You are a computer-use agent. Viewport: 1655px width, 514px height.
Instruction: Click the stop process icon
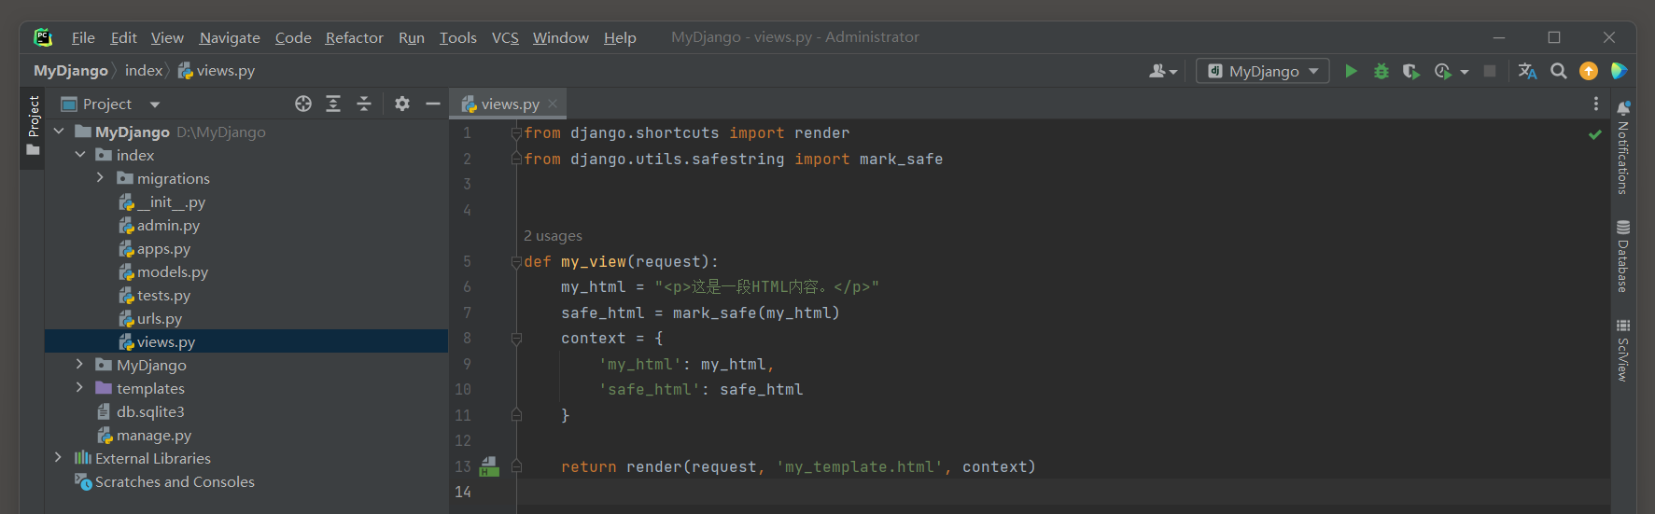coord(1490,71)
